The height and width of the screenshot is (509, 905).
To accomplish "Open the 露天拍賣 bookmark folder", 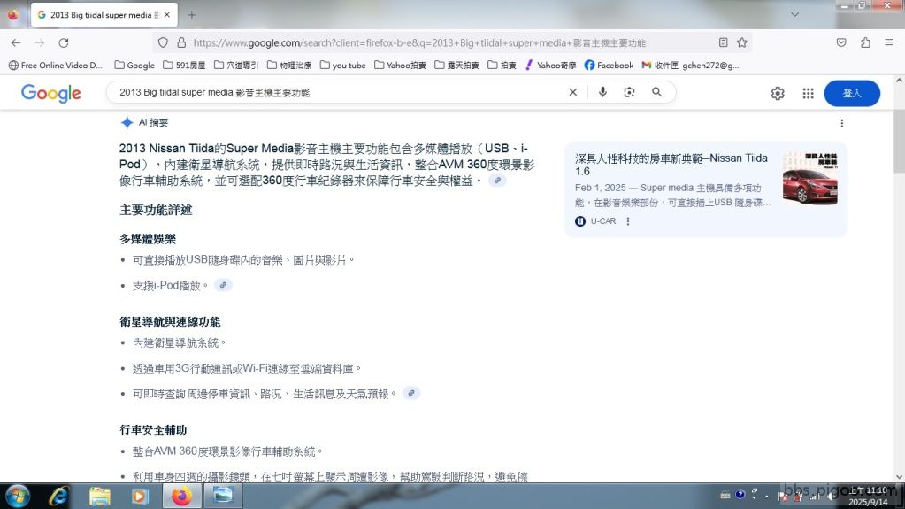I will coord(456,66).
